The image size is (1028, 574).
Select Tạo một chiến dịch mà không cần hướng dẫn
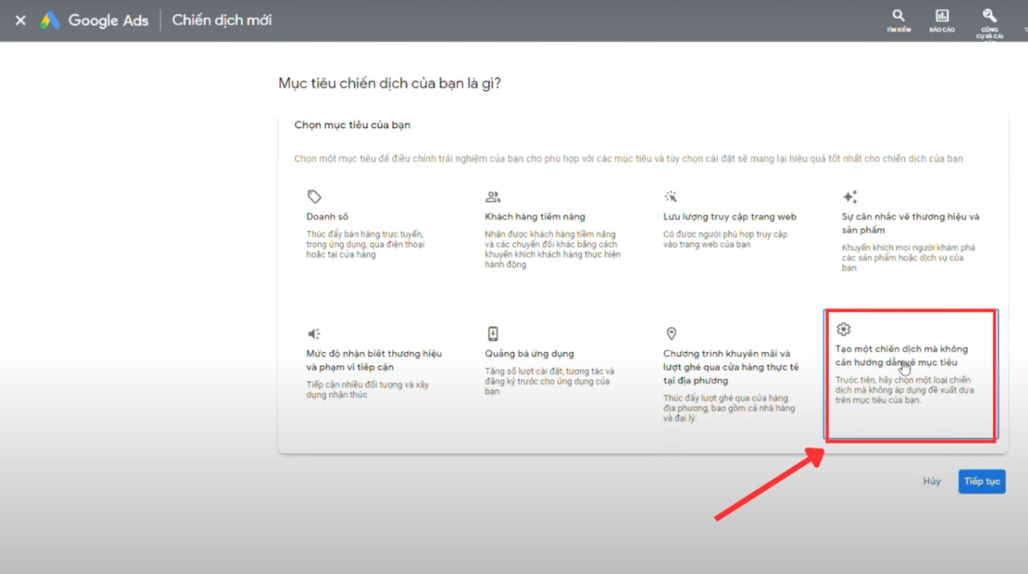pyautogui.click(x=901, y=356)
